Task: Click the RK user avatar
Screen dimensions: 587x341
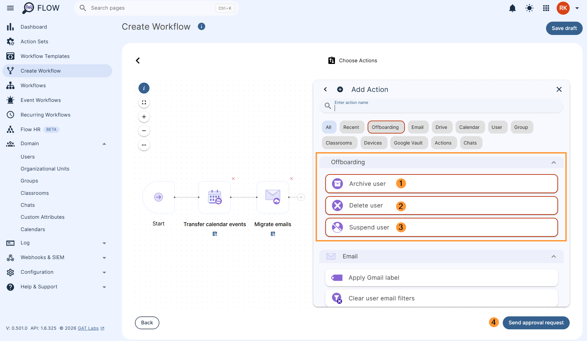Action: point(563,8)
